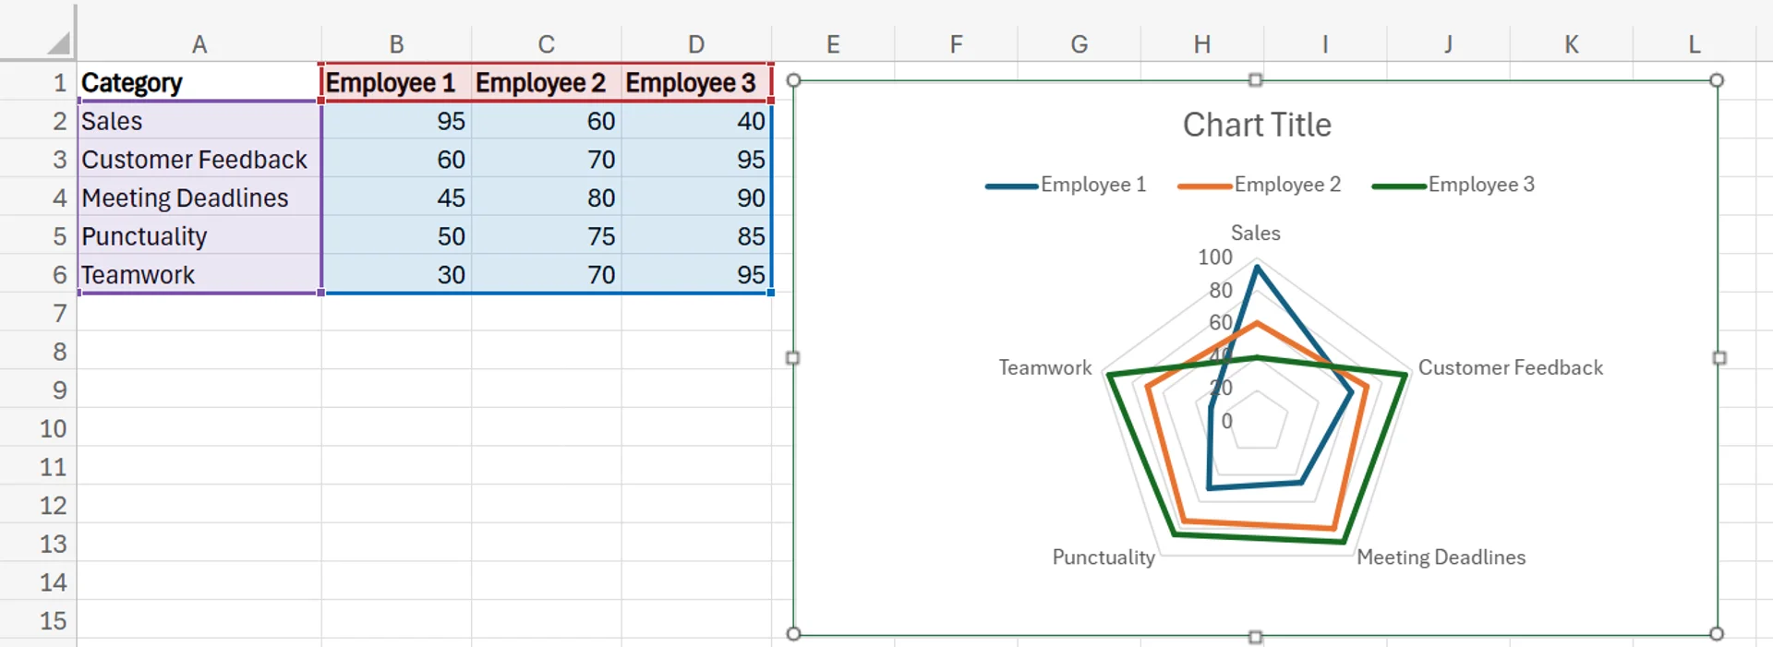Click Employee 2 Punctuality value 75

tap(547, 236)
